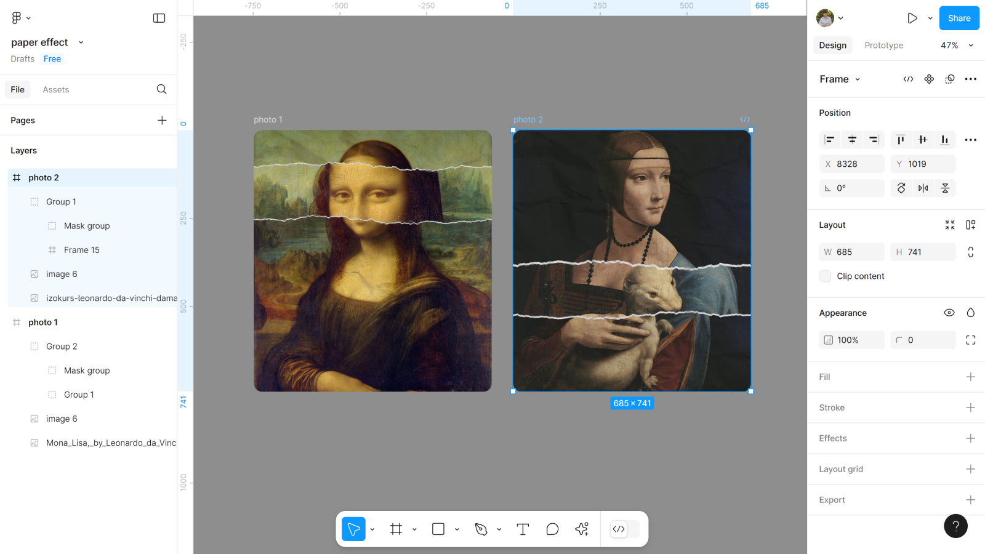Toggle Appearance visibility eye icon
This screenshot has height=554, width=985.
pos(949,313)
